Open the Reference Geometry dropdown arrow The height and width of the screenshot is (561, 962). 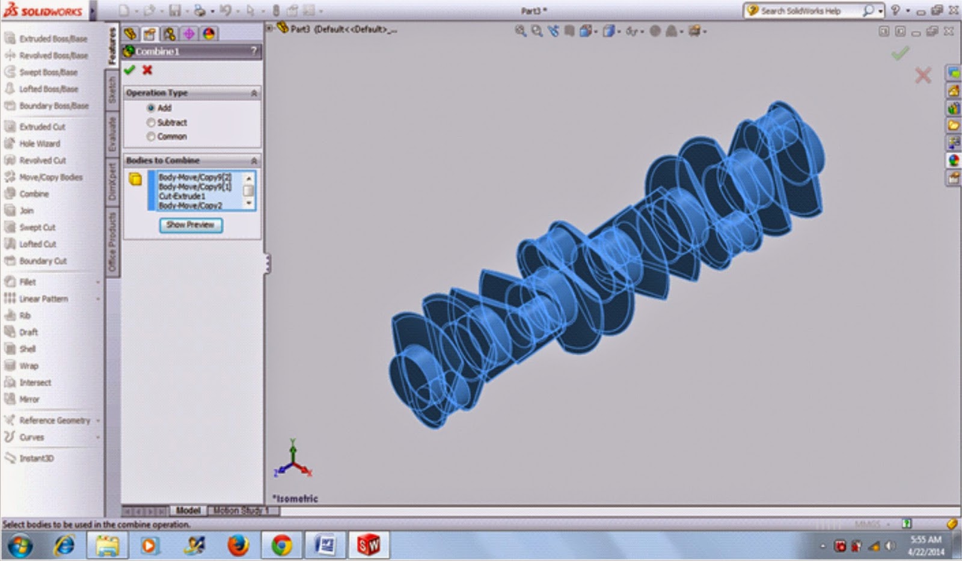98,420
